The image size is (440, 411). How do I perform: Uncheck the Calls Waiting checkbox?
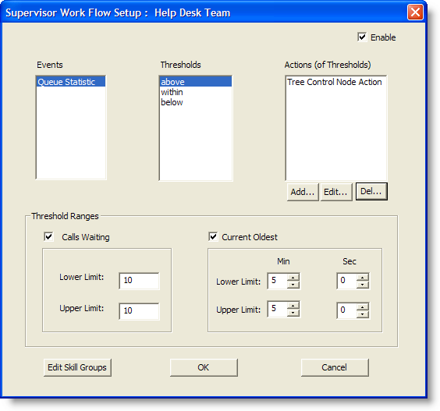pos(48,237)
